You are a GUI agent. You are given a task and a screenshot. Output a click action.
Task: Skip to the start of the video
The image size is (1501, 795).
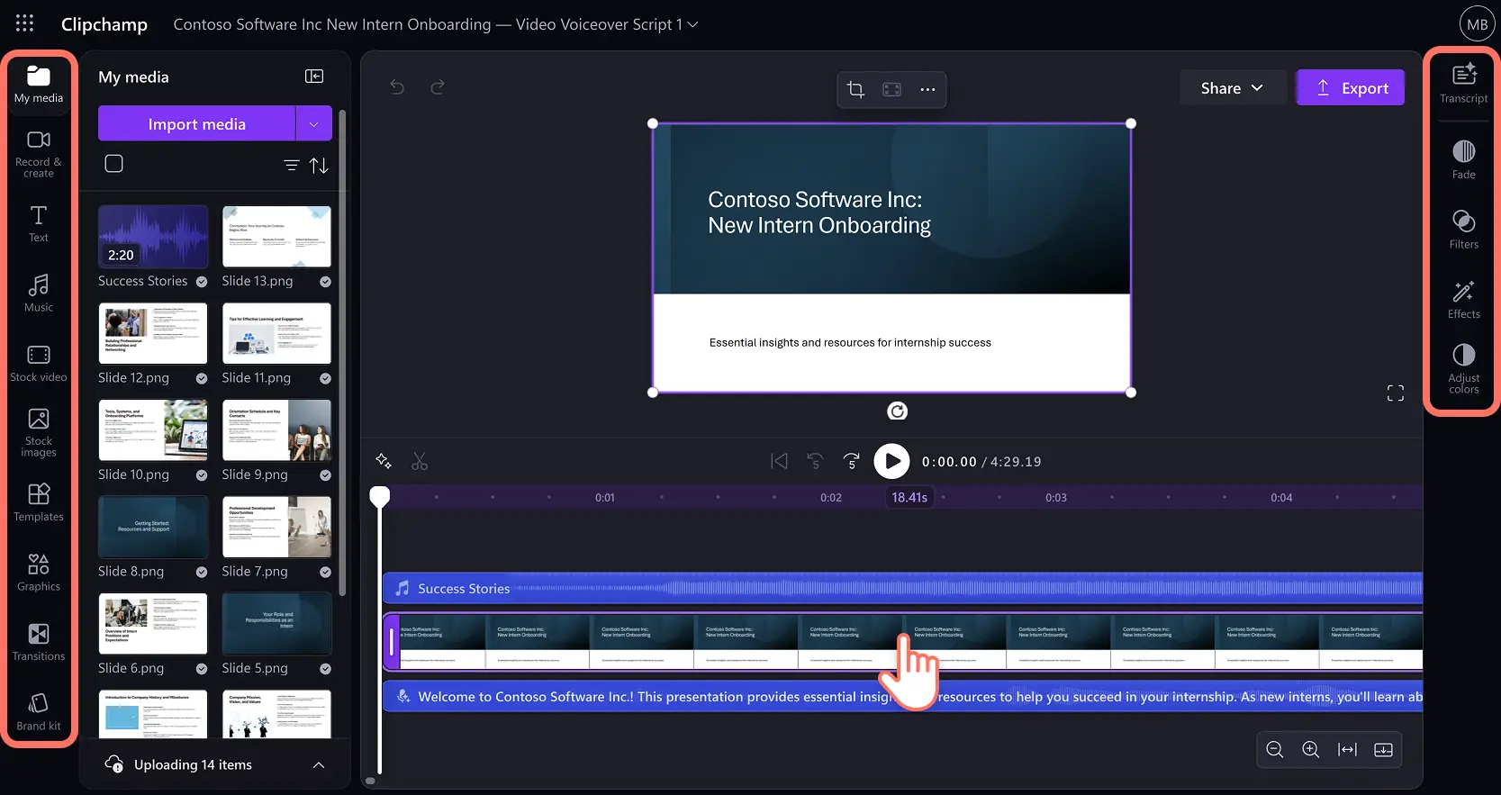click(779, 461)
